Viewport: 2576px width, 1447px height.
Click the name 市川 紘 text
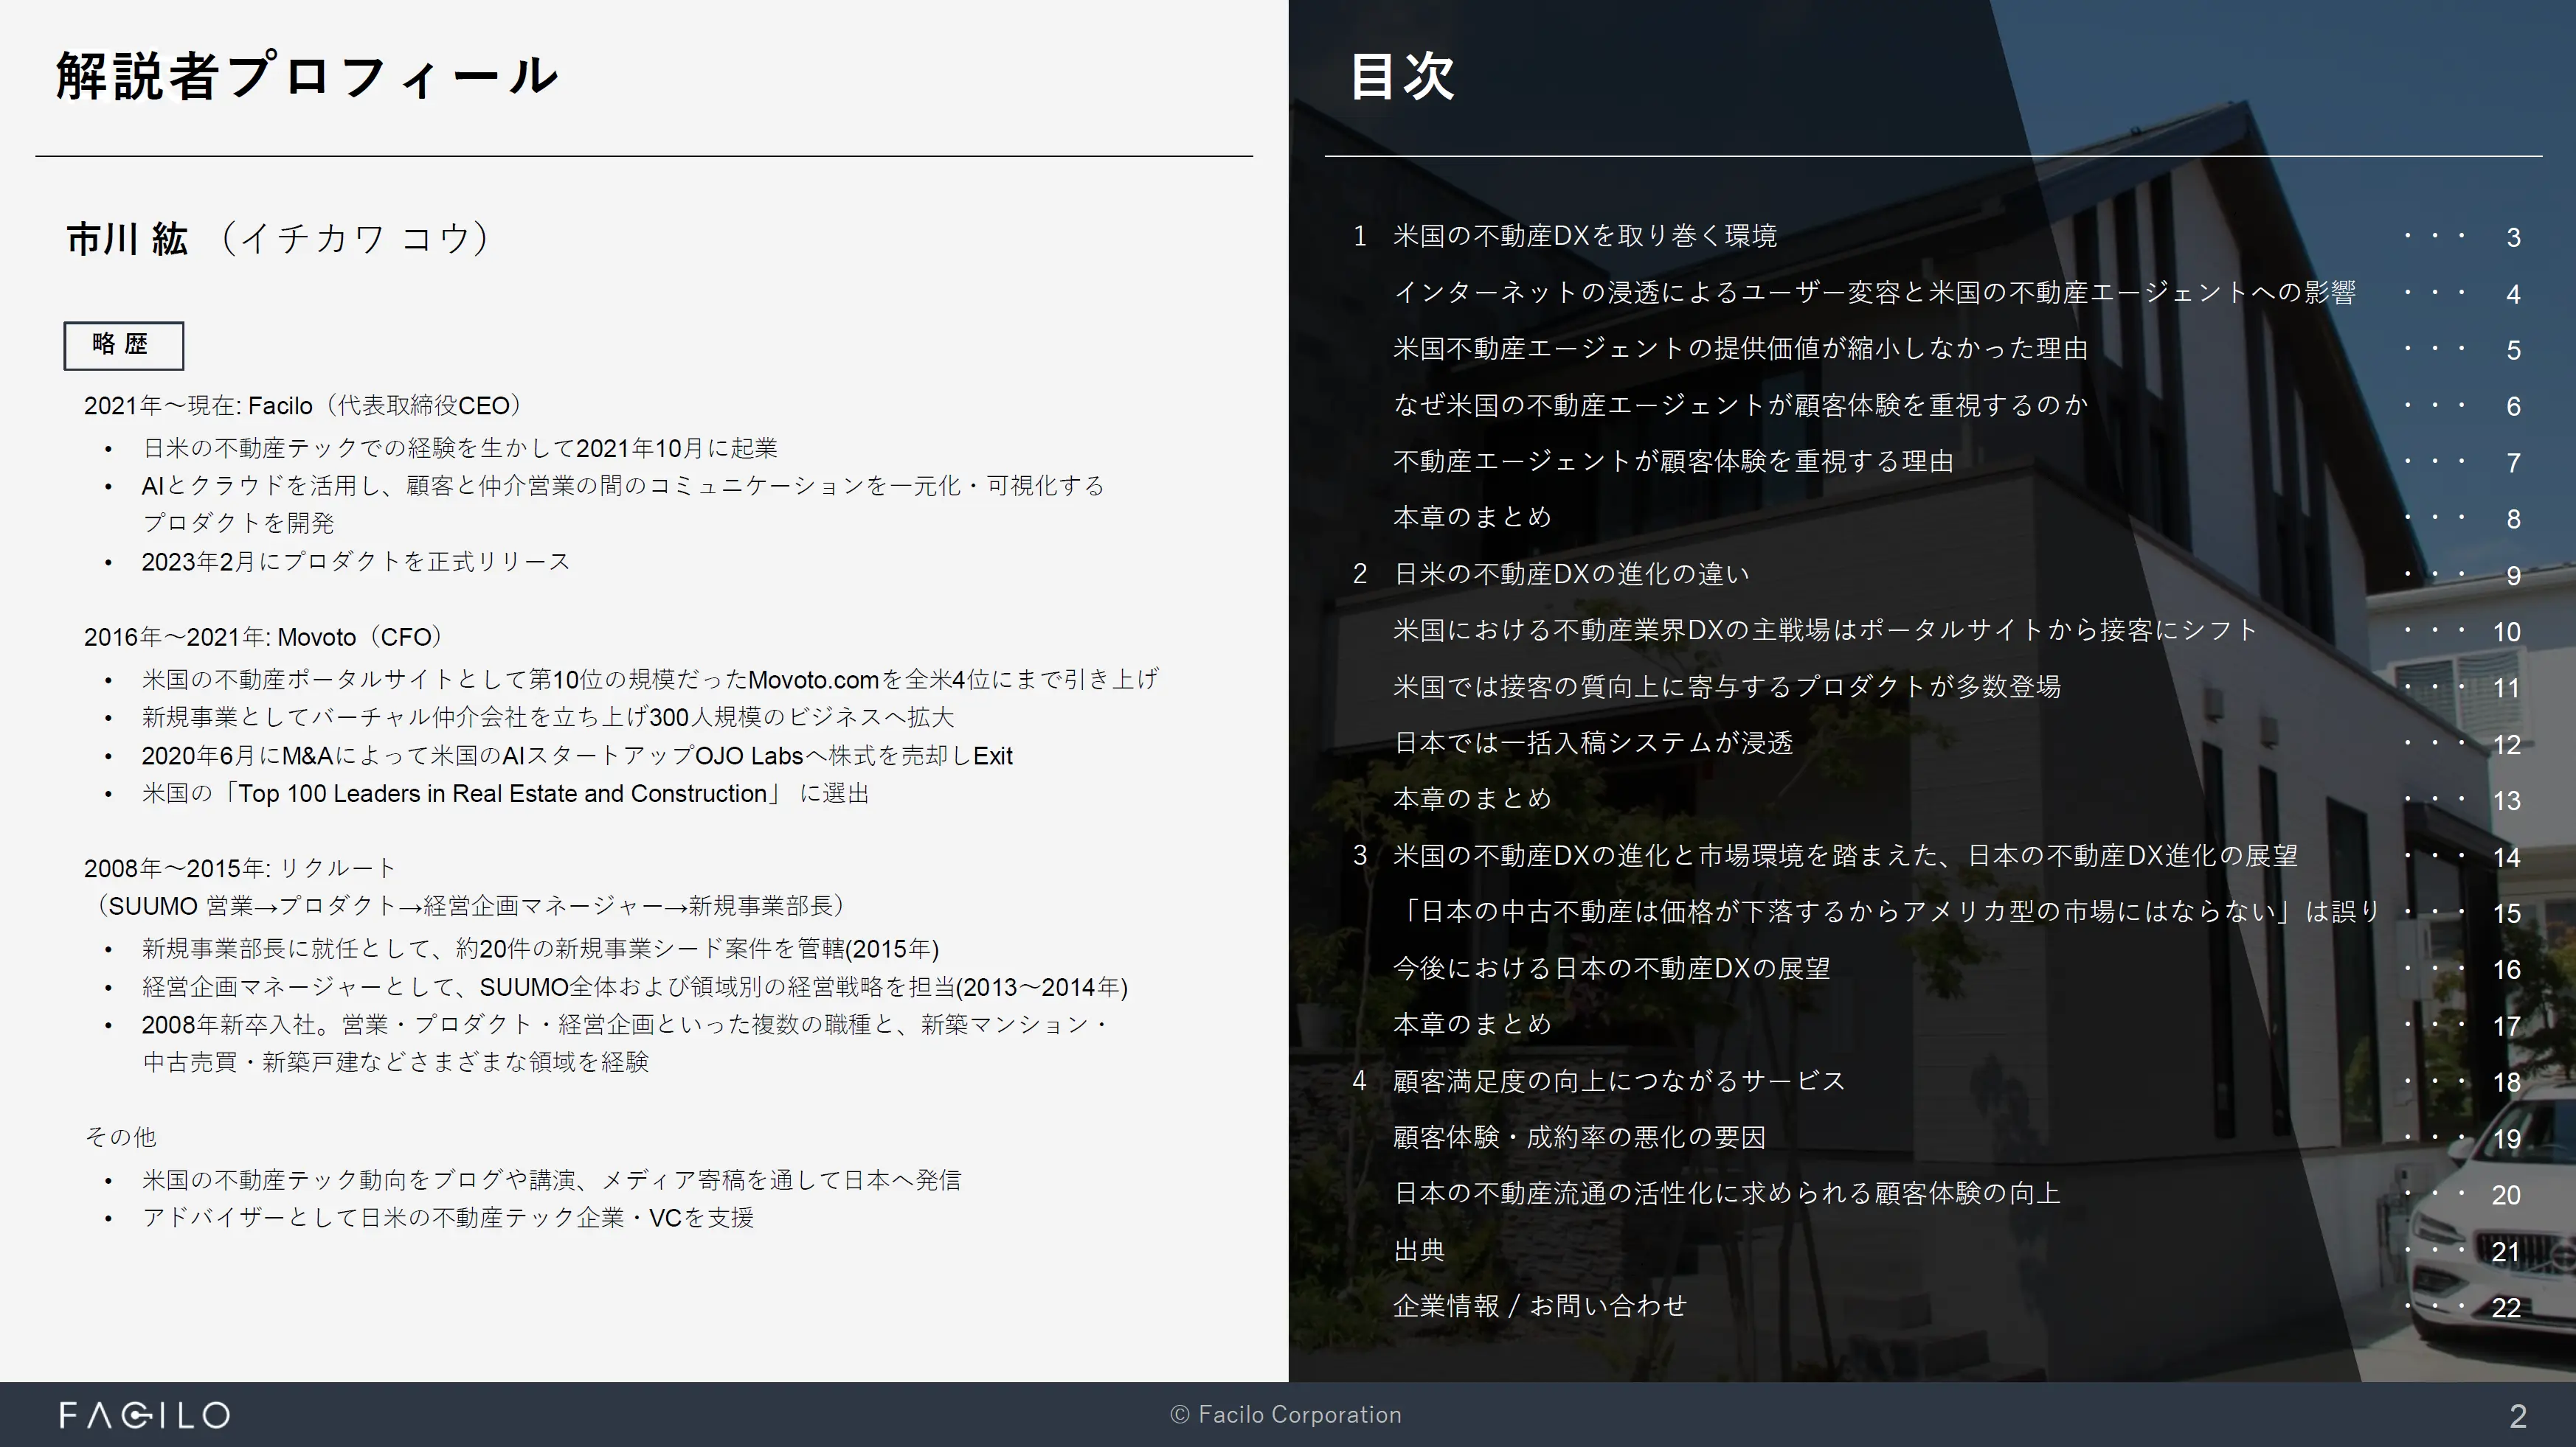127,239
